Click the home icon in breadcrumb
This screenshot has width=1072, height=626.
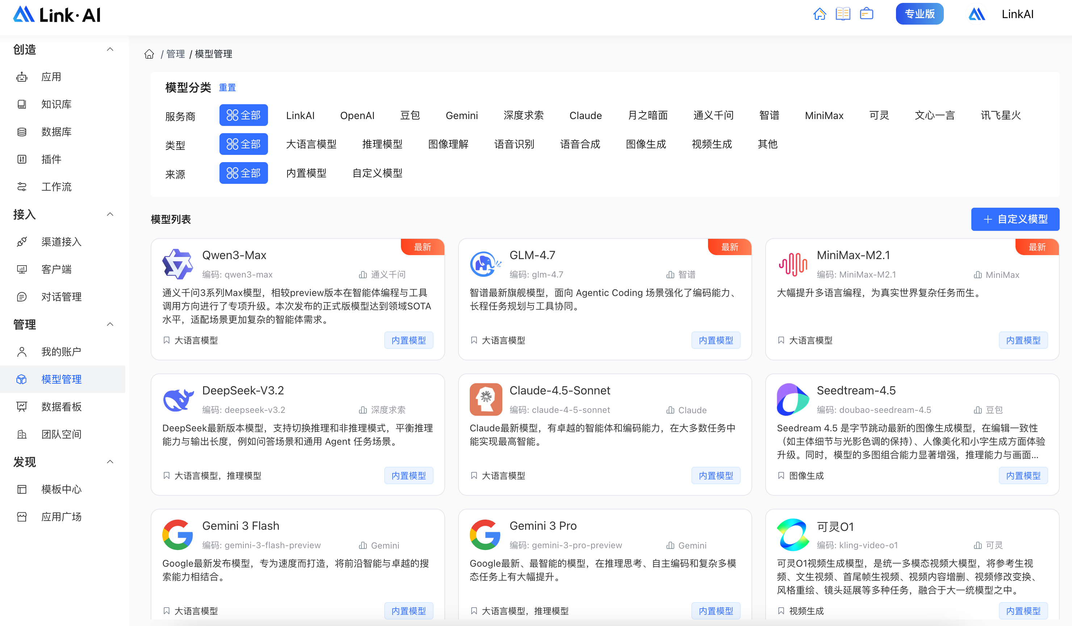[149, 54]
